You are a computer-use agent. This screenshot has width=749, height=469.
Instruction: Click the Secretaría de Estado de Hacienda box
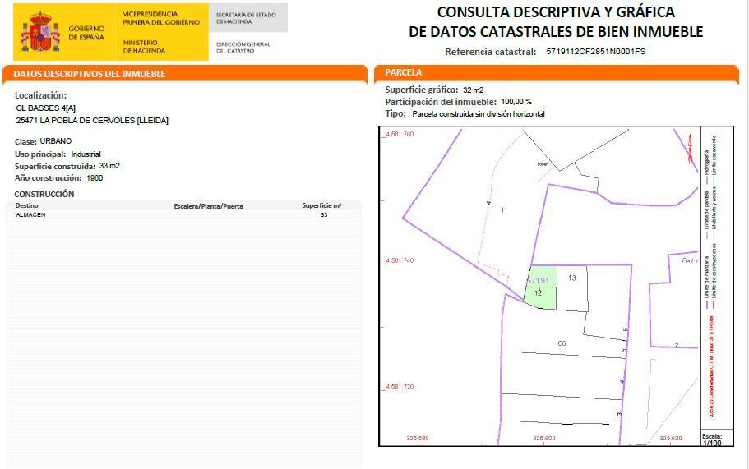[x=246, y=18]
